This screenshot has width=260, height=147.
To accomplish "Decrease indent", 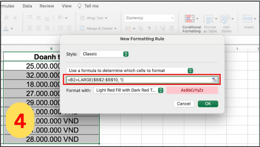I will tap(60, 28).
